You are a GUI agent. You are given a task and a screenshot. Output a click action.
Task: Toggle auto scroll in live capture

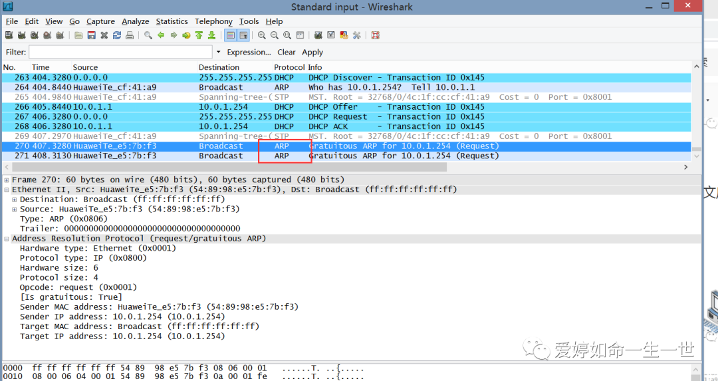point(243,35)
